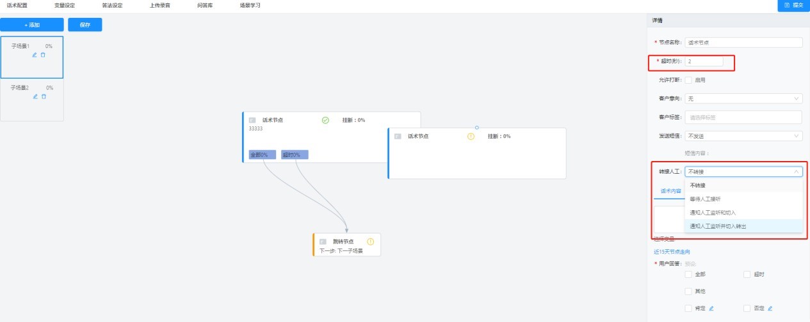Screen dimensions: 810x322
Task: Click the edit pencil icon beside 肯定
Action: [711, 309]
